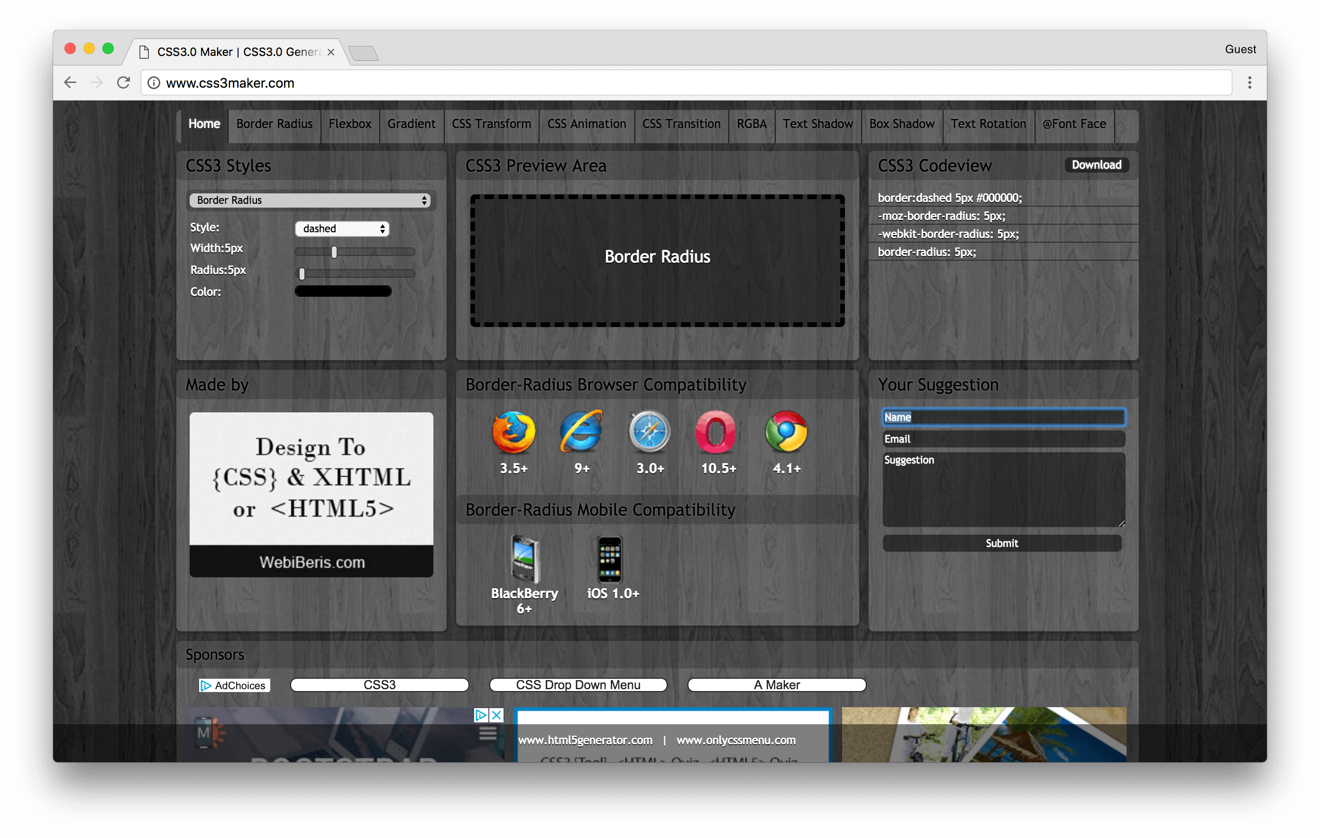The height and width of the screenshot is (838, 1320).
Task: Click the Opera browser icon
Action: click(x=716, y=432)
